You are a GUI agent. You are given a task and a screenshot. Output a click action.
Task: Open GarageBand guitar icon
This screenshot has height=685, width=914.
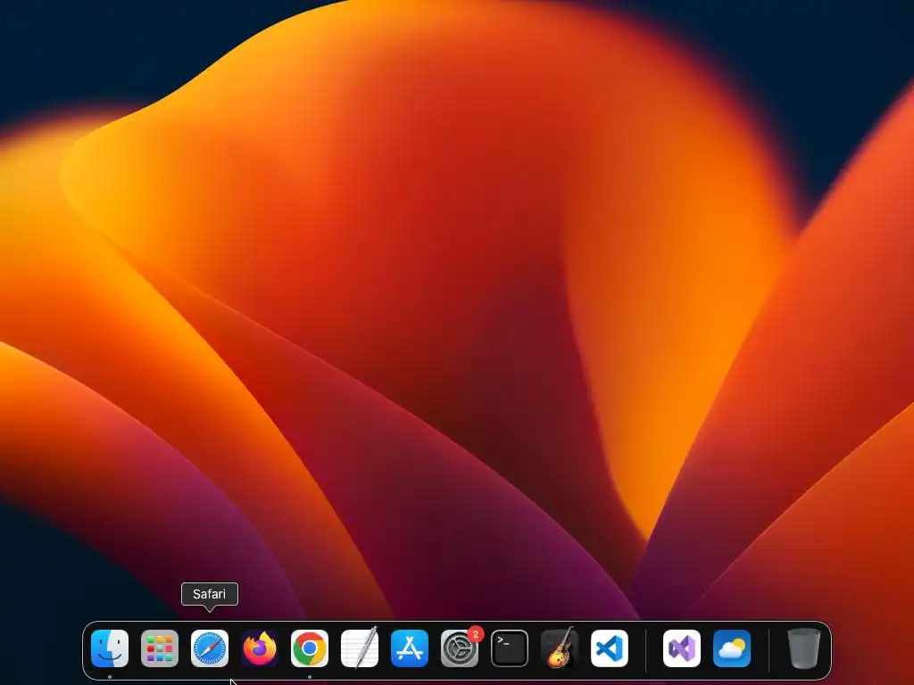click(x=560, y=648)
